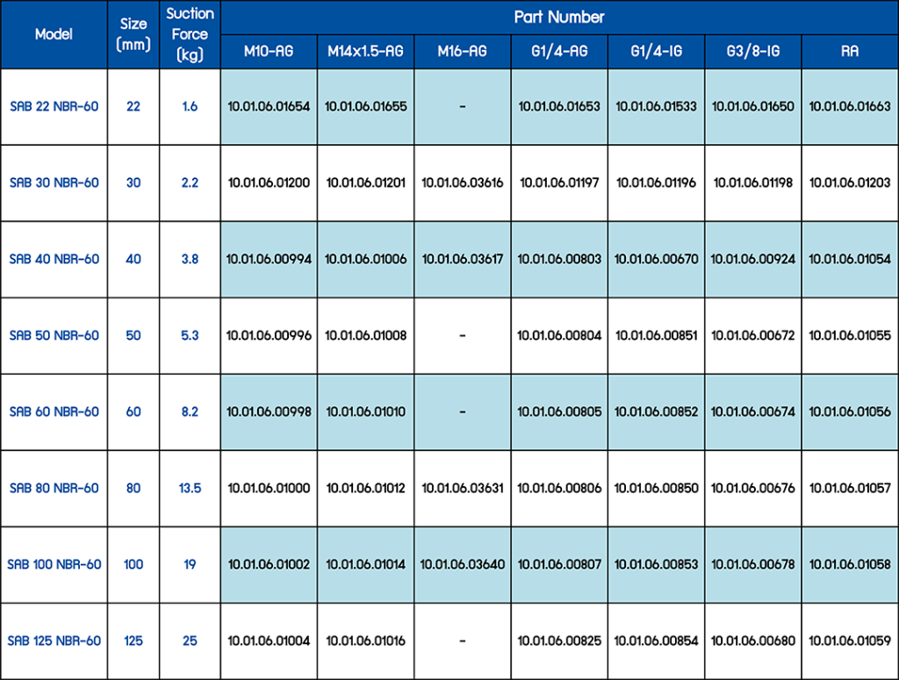This screenshot has width=899, height=680.
Task: Select part number 10.01.06.03616
Action: (x=462, y=183)
